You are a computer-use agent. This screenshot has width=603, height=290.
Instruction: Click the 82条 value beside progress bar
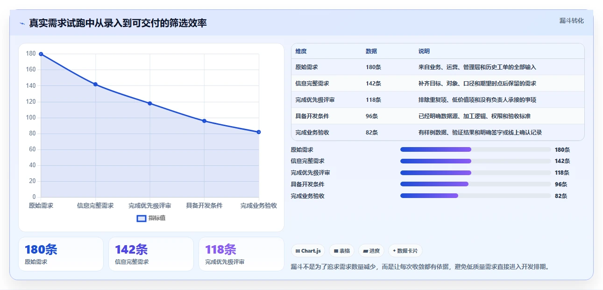560,196
